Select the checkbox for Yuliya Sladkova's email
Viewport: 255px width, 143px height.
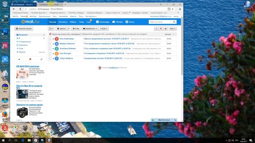pyautogui.click(x=50, y=58)
